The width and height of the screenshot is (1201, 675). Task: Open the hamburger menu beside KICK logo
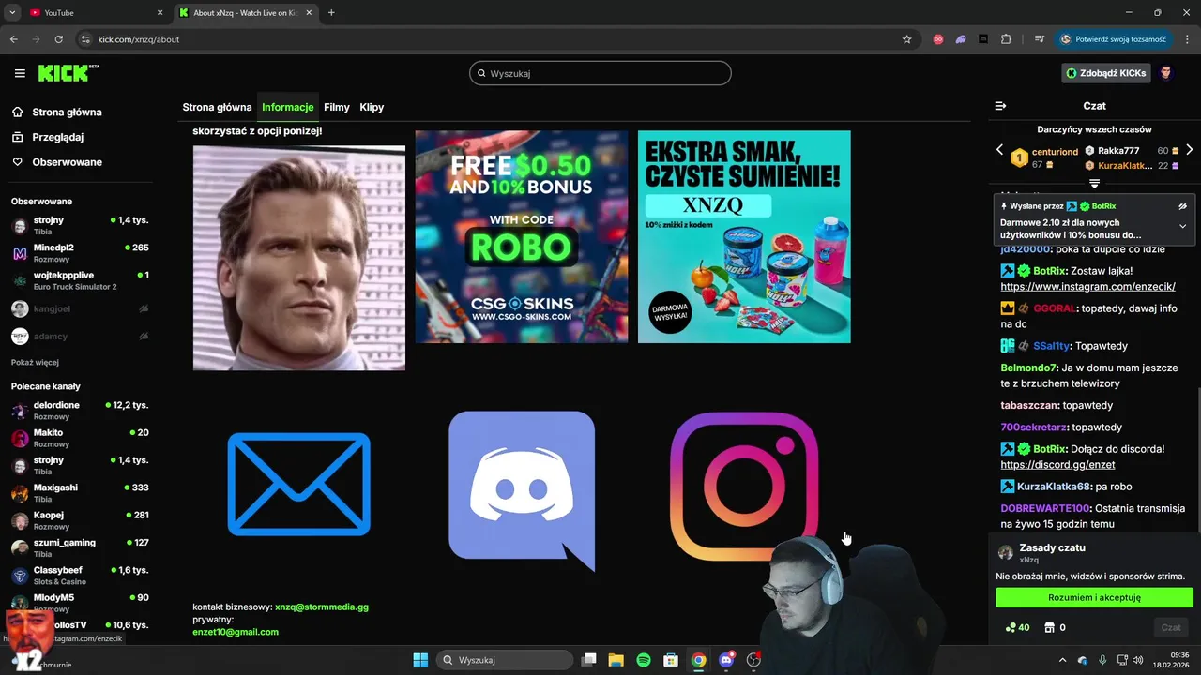click(20, 73)
